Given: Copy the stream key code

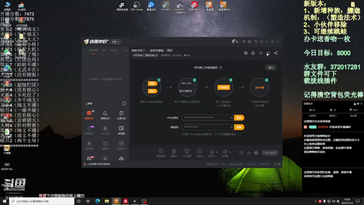Looking at the screenshot, I should pyautogui.click(x=239, y=127).
